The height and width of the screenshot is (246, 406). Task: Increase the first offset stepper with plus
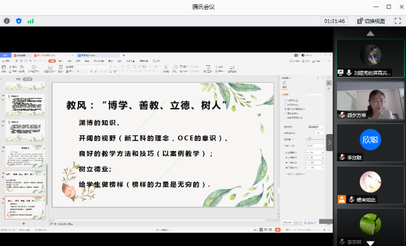pos(322,152)
